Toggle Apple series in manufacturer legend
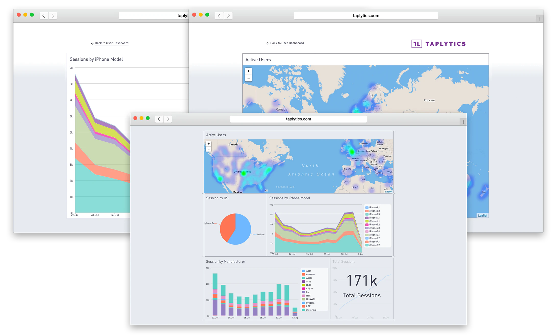The image size is (555, 335). point(309,278)
